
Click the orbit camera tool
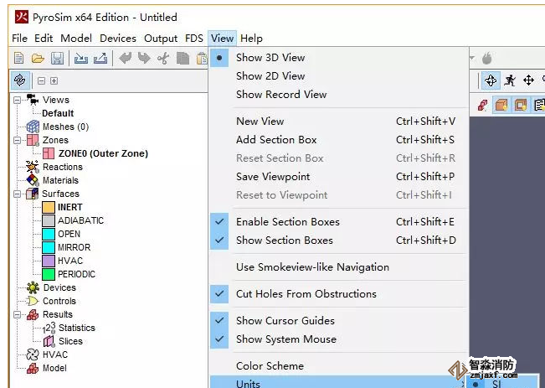[x=491, y=80]
